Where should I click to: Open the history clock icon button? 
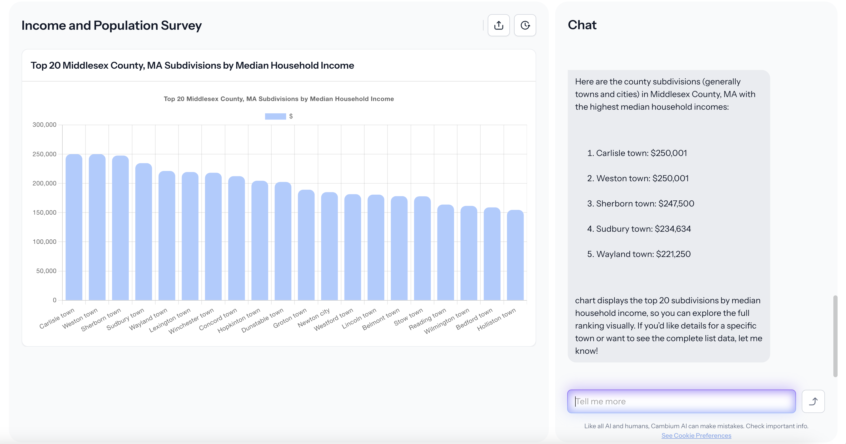pos(525,25)
